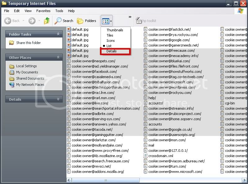Click the Up folder icon

pyautogui.click(x=47, y=21)
